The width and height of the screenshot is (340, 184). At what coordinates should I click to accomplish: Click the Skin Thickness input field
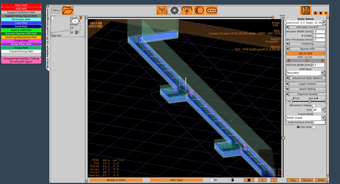pyautogui.click(x=318, y=40)
